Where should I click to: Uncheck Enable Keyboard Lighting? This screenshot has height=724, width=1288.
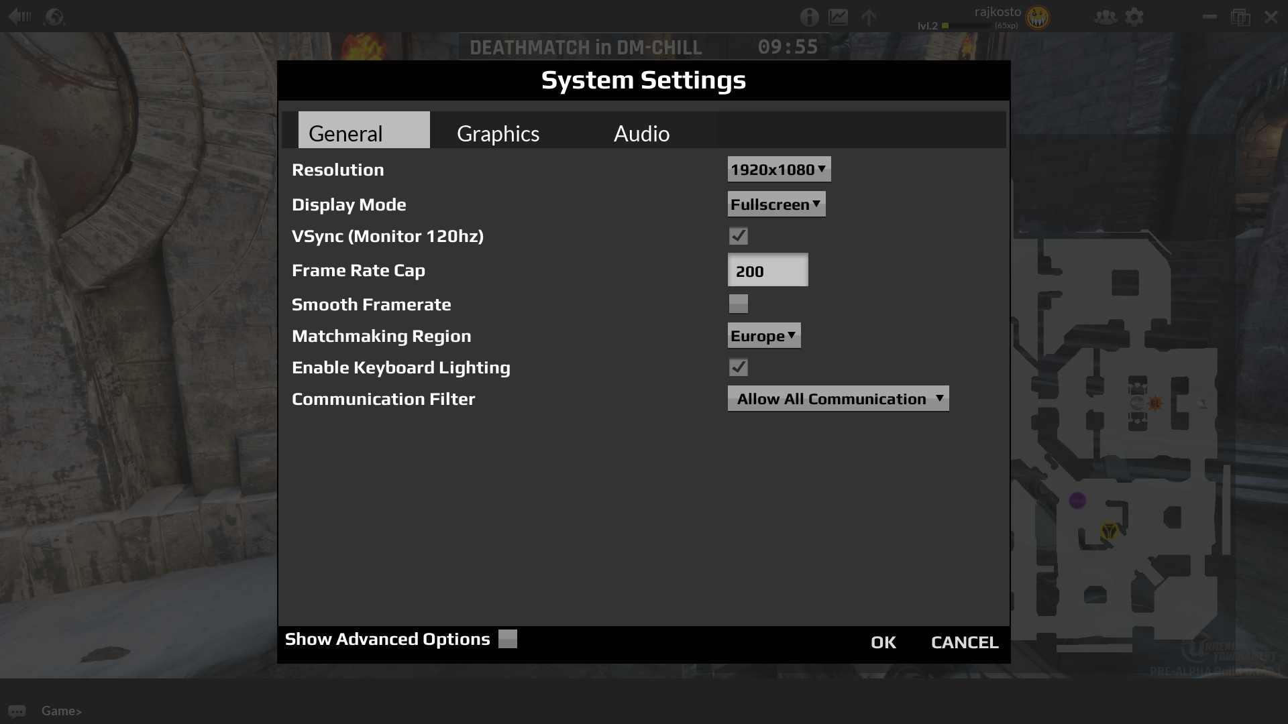click(x=738, y=367)
